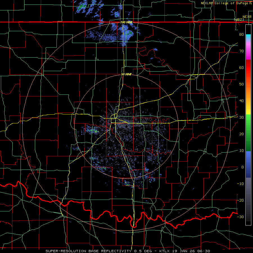This screenshot has width=253, height=253.
Task: Click the "40" value on the dBZ scale
Action: pos(241,101)
